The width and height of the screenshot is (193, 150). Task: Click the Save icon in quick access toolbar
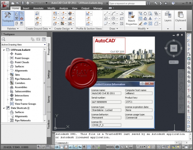tap(23, 3)
